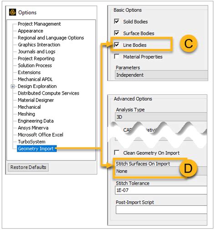This screenshot has width=216, height=230.
Task: Expand the Design Exploration tree node
Action: coord(13,87)
